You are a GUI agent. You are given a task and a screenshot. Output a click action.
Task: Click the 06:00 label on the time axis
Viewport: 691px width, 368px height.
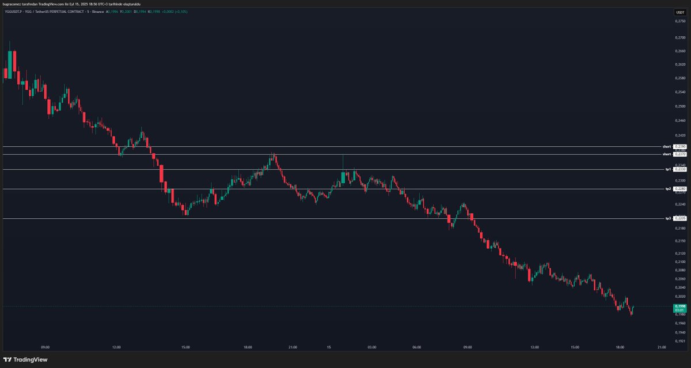417,347
